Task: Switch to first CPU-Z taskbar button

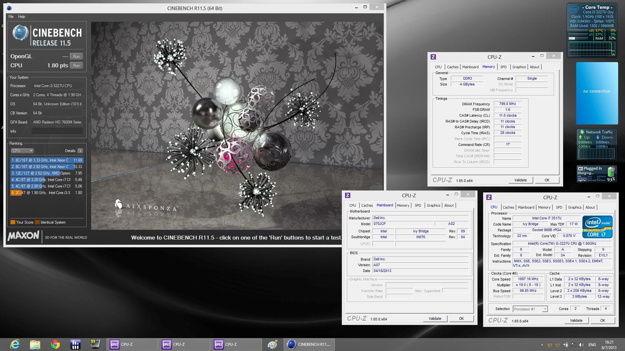Action: 132,344
